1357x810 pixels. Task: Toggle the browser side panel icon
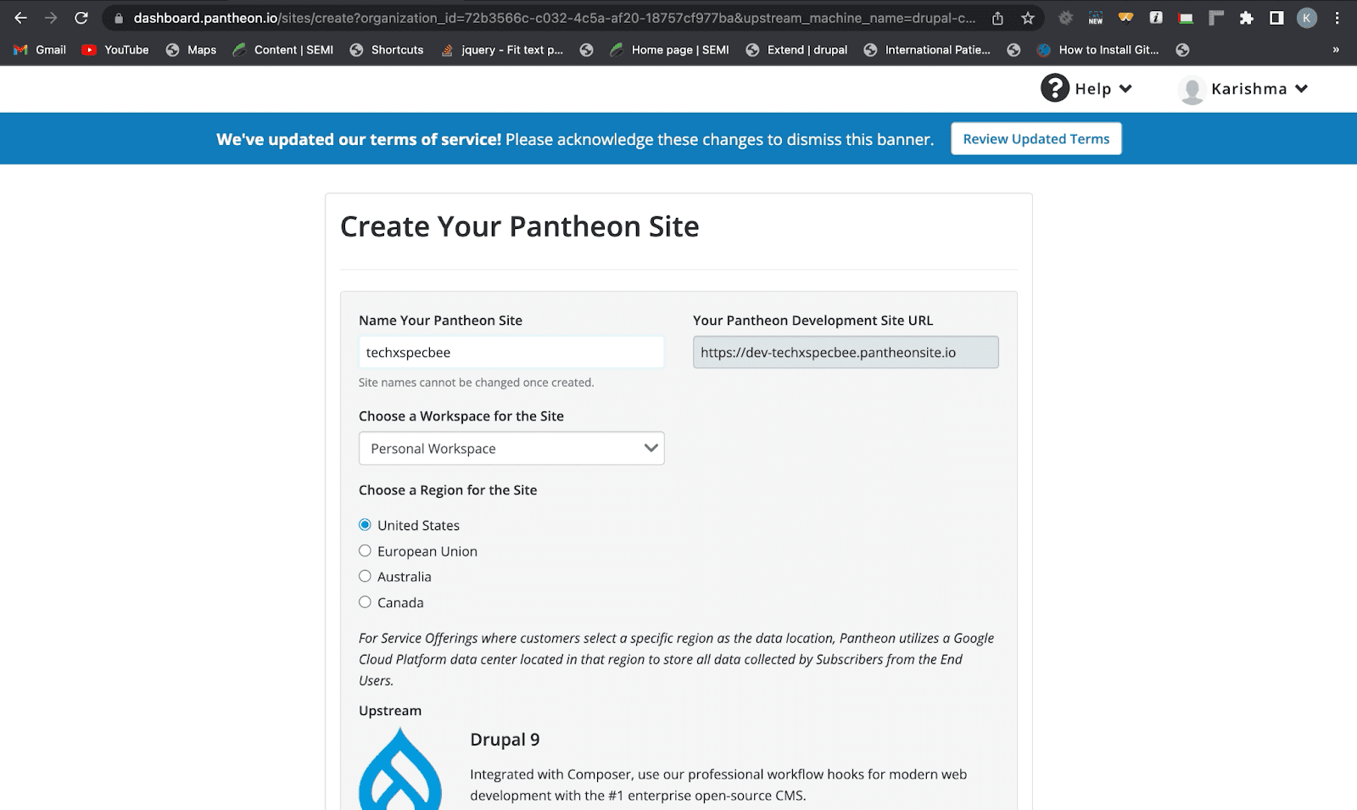click(1276, 18)
